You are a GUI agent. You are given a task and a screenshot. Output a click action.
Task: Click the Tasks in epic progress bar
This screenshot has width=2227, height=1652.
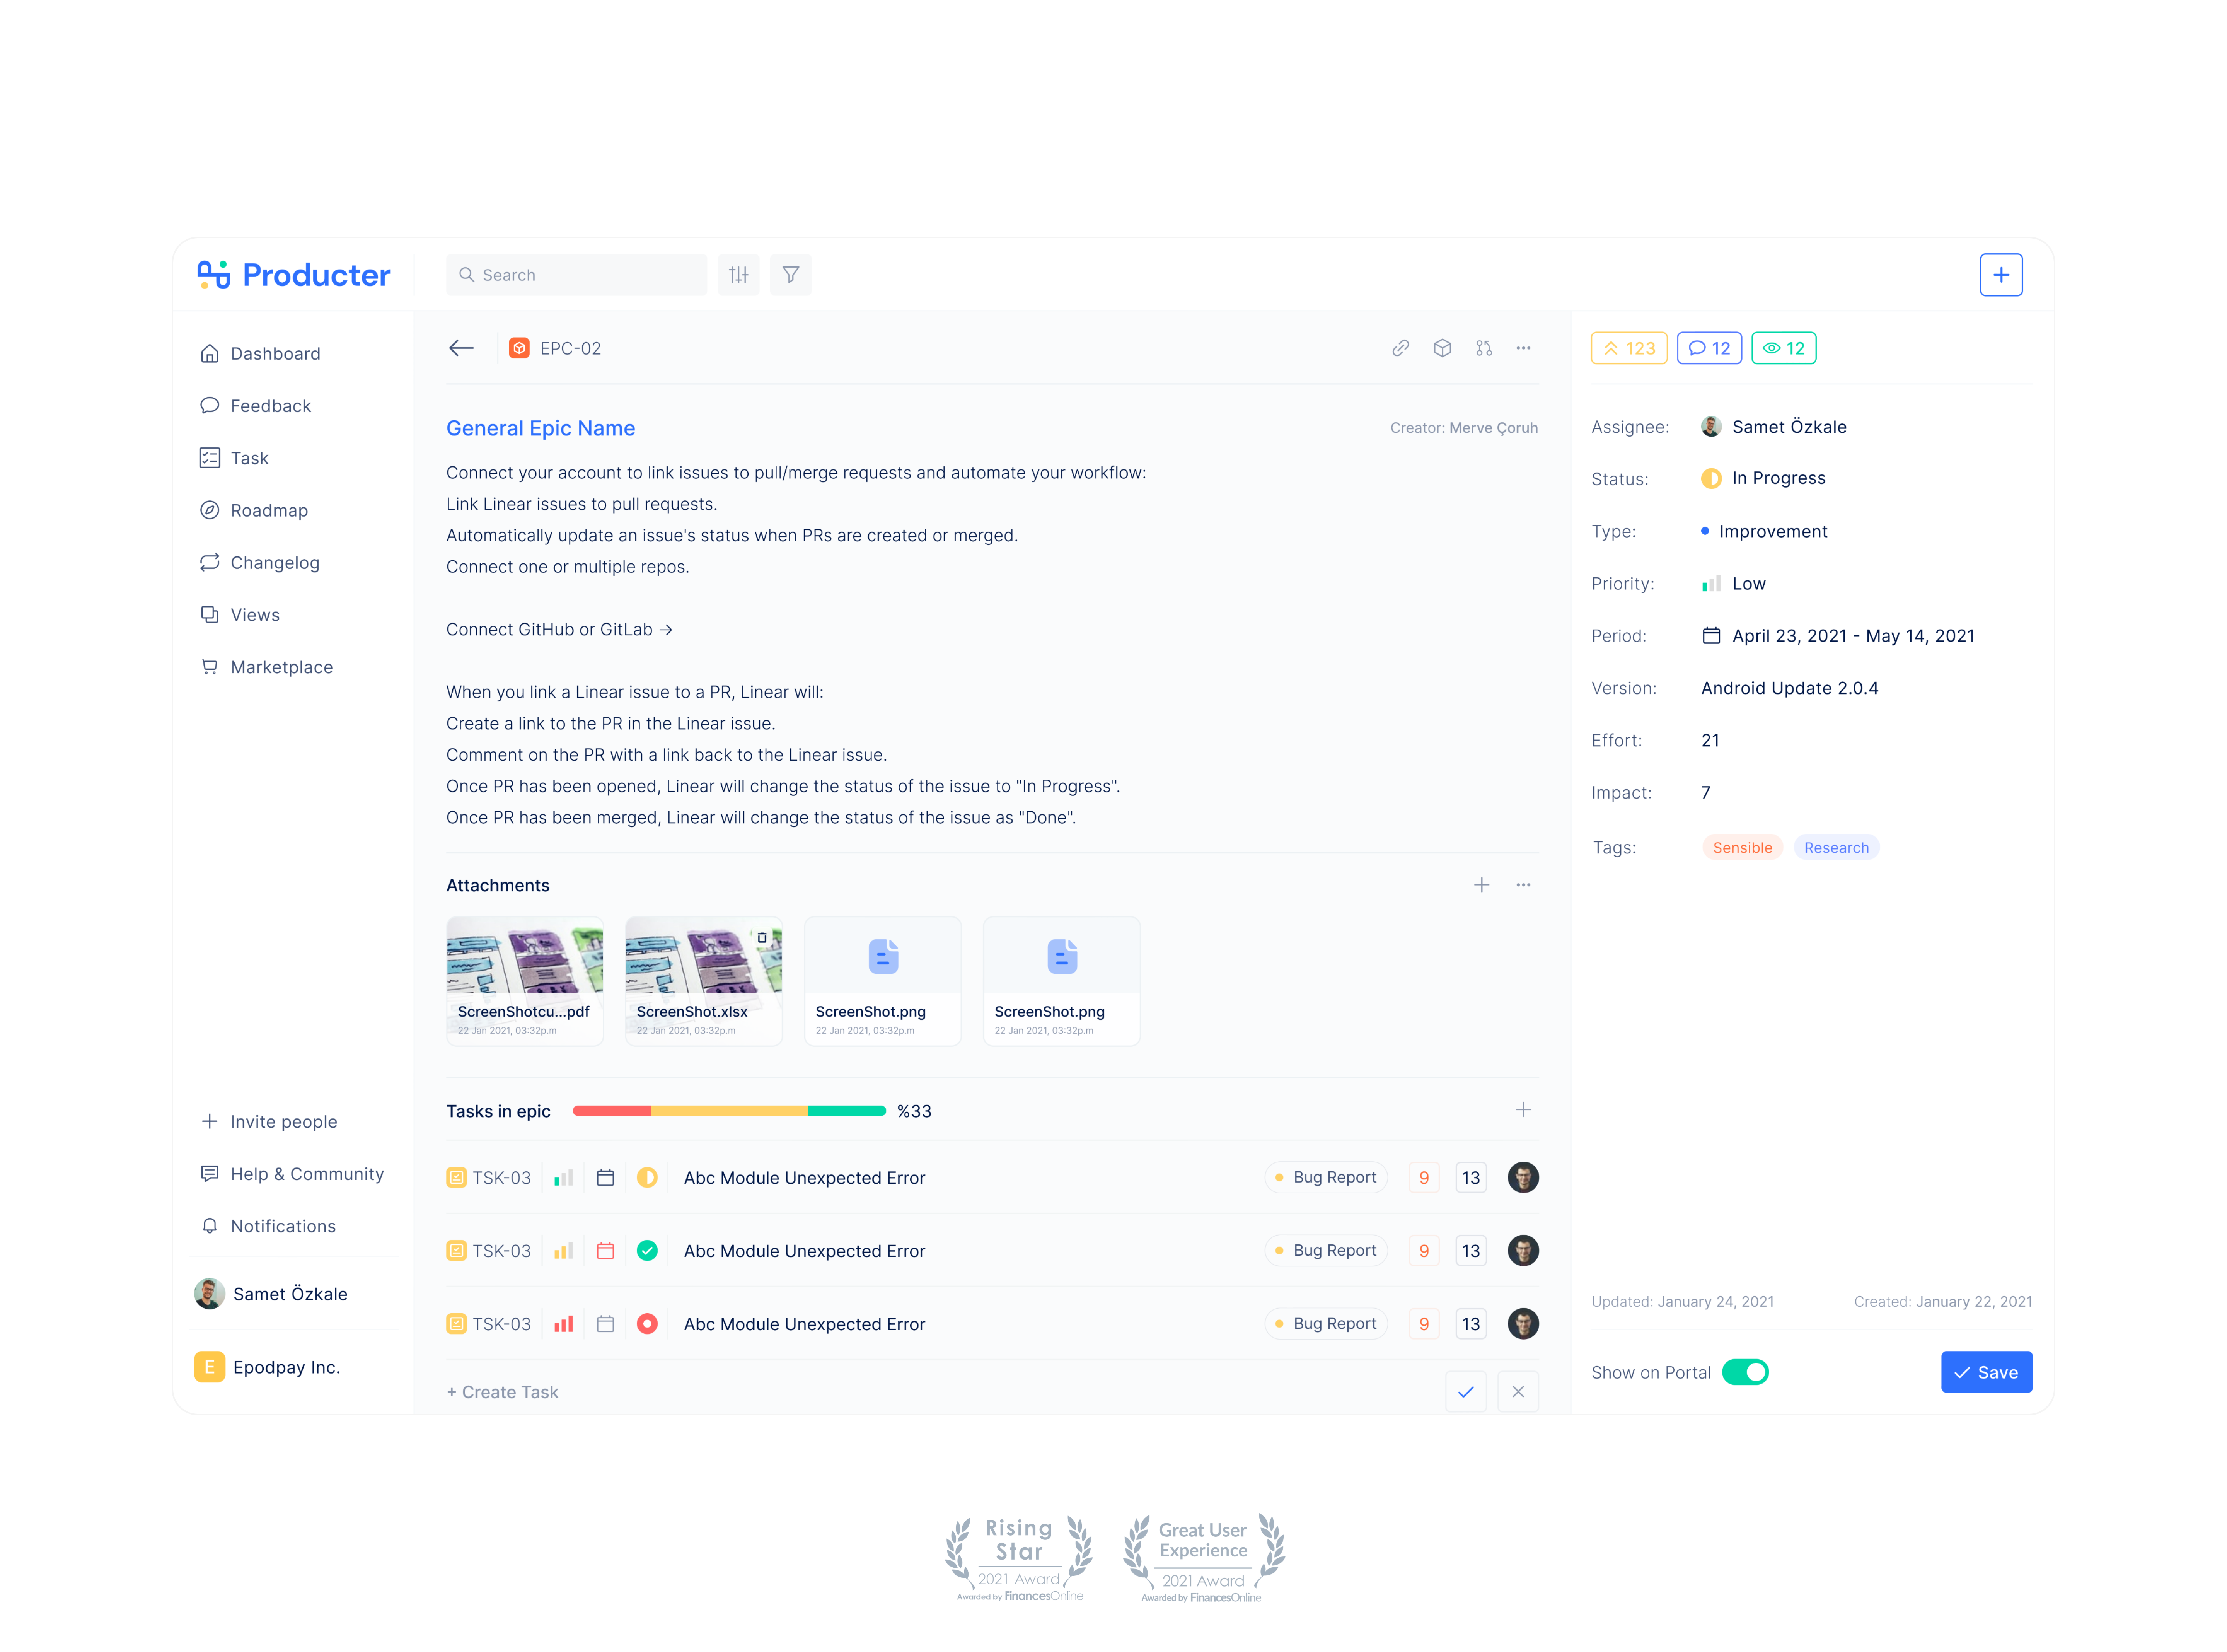point(729,1111)
